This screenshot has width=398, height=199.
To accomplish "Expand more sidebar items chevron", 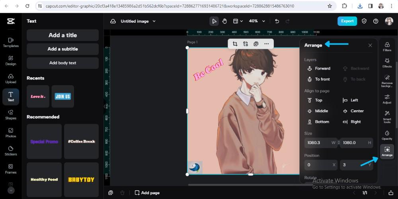I will [x=11, y=190].
